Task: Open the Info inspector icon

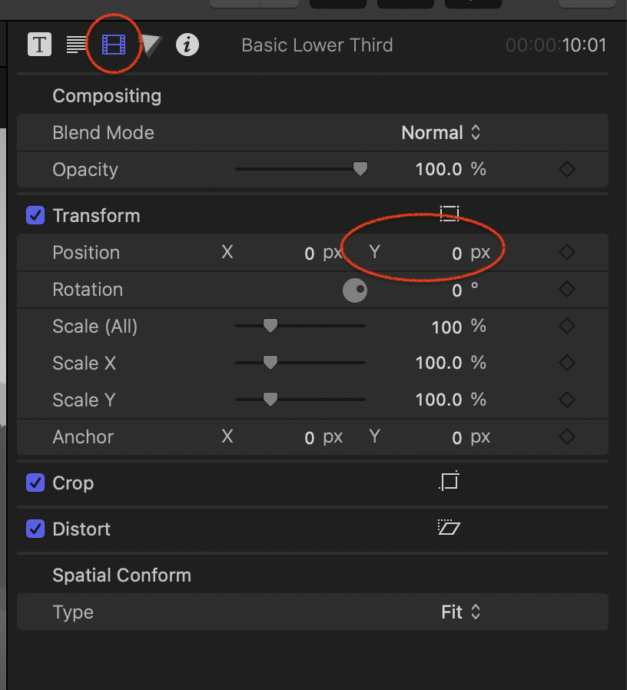Action: (x=187, y=45)
